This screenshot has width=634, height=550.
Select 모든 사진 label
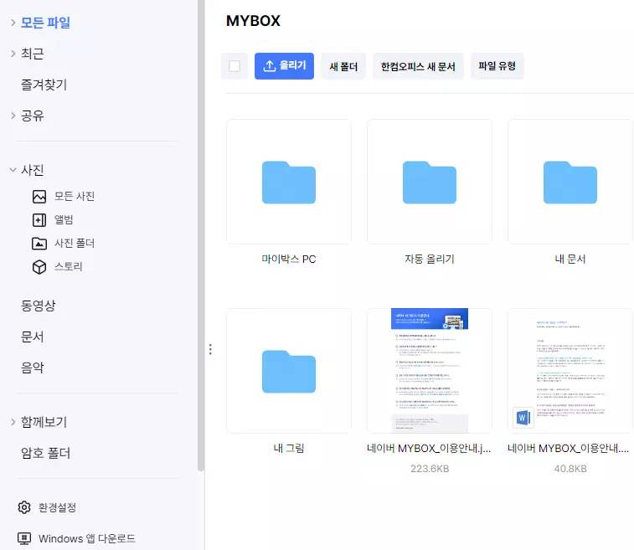pos(75,197)
